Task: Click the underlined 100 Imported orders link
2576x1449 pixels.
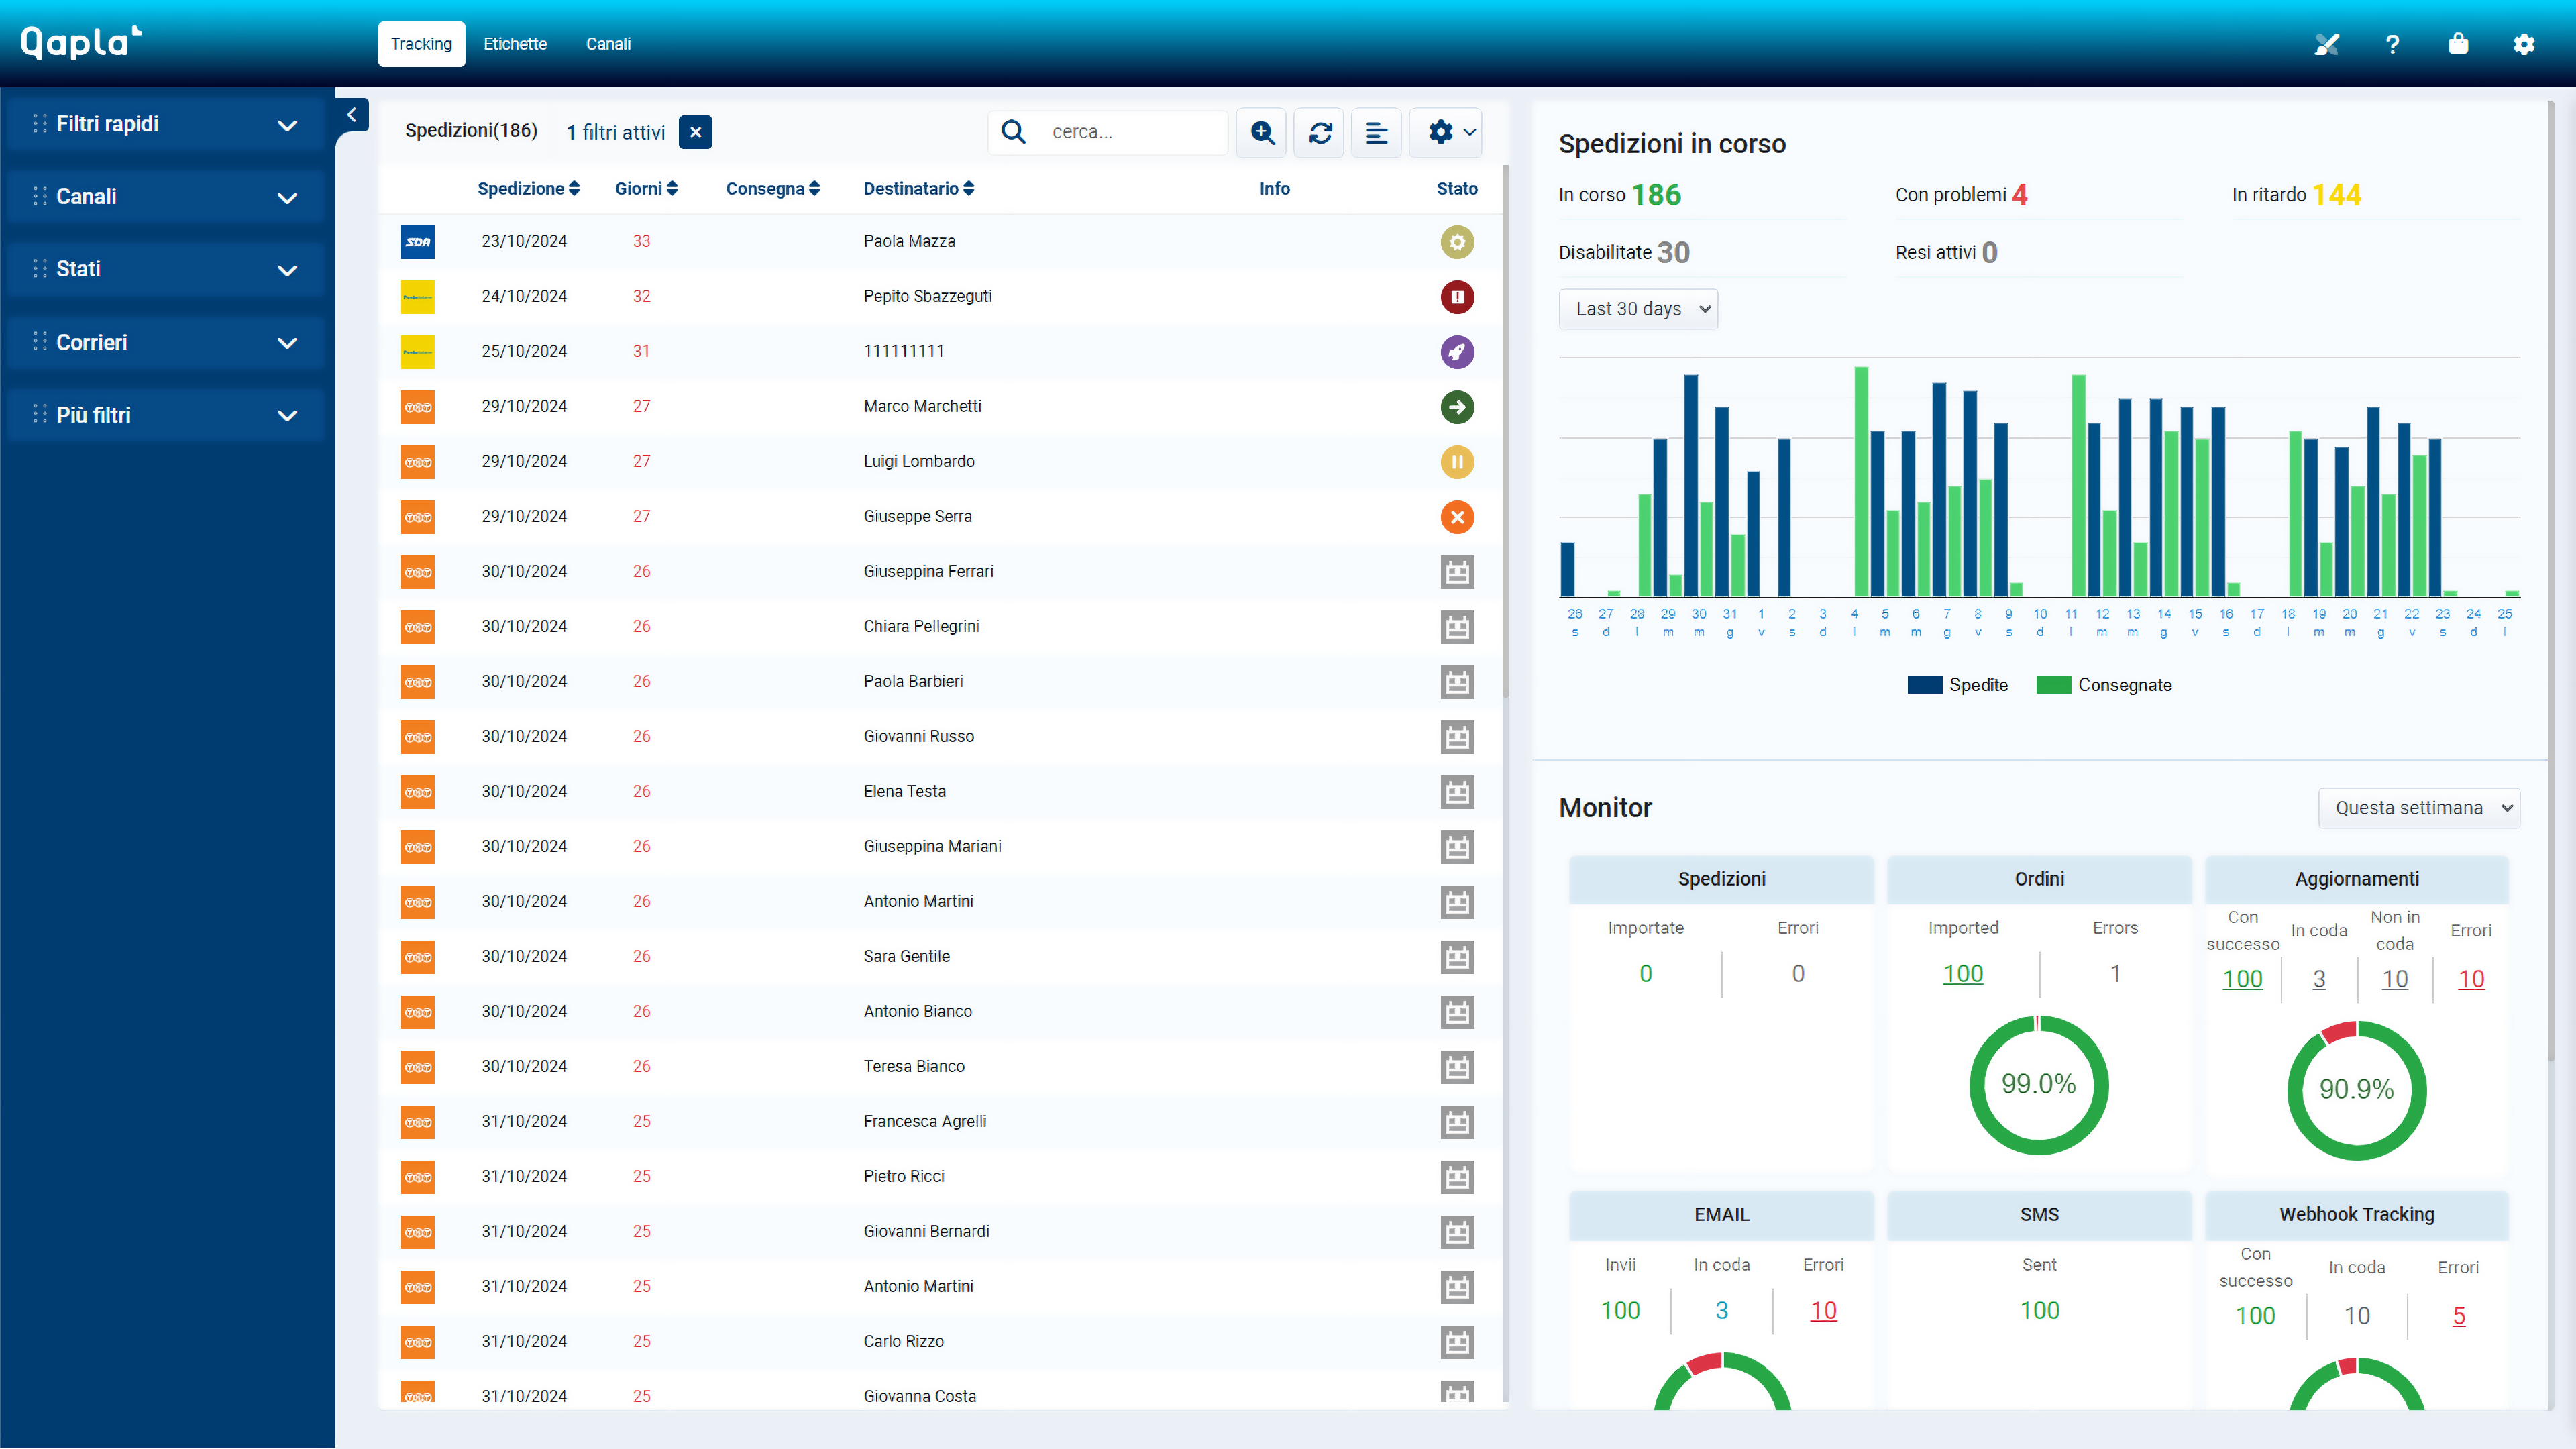Action: tap(1963, 973)
